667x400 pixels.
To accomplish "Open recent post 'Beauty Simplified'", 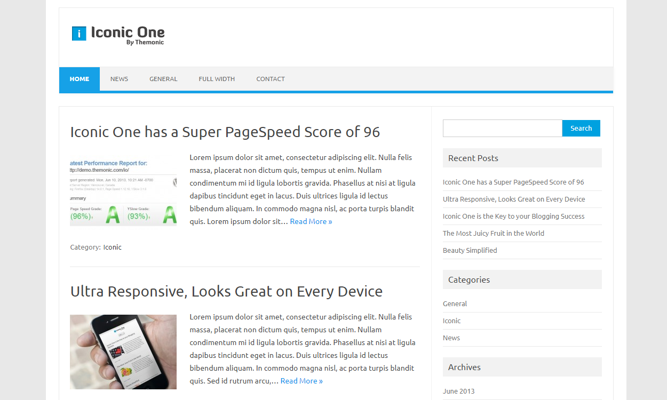I will [x=470, y=250].
